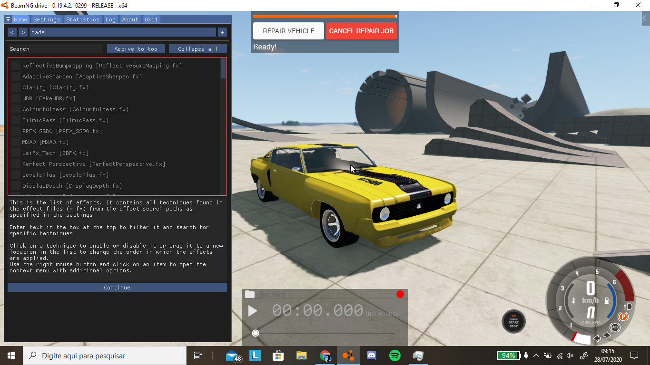The width and height of the screenshot is (650, 365).
Task: Toggle the HDR FakeHDR.fx checkbox
Action: (x=16, y=98)
